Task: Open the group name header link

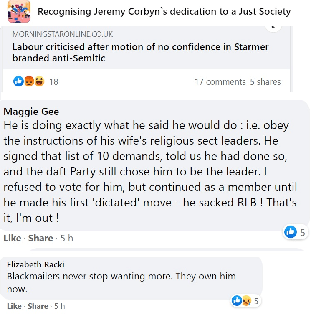Action: coord(164,11)
